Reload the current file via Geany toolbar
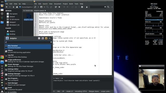The height and width of the screenshot is (93, 166). coord(56,7)
